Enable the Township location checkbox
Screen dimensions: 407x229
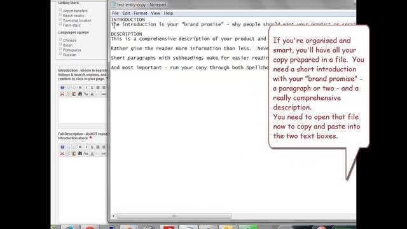pyautogui.click(x=60, y=20)
